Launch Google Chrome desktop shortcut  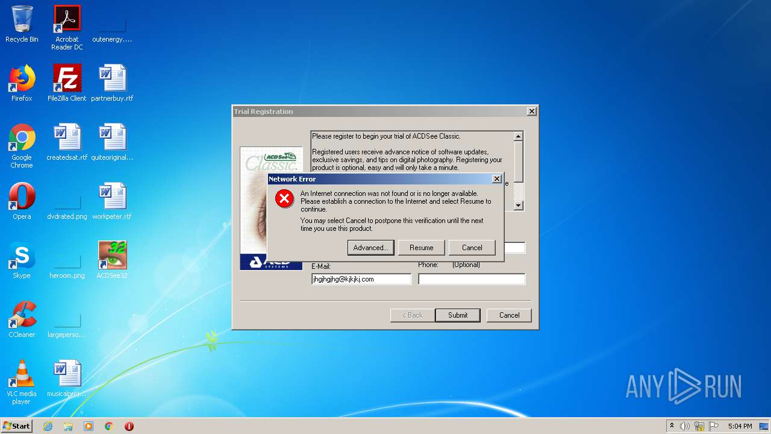(x=22, y=146)
